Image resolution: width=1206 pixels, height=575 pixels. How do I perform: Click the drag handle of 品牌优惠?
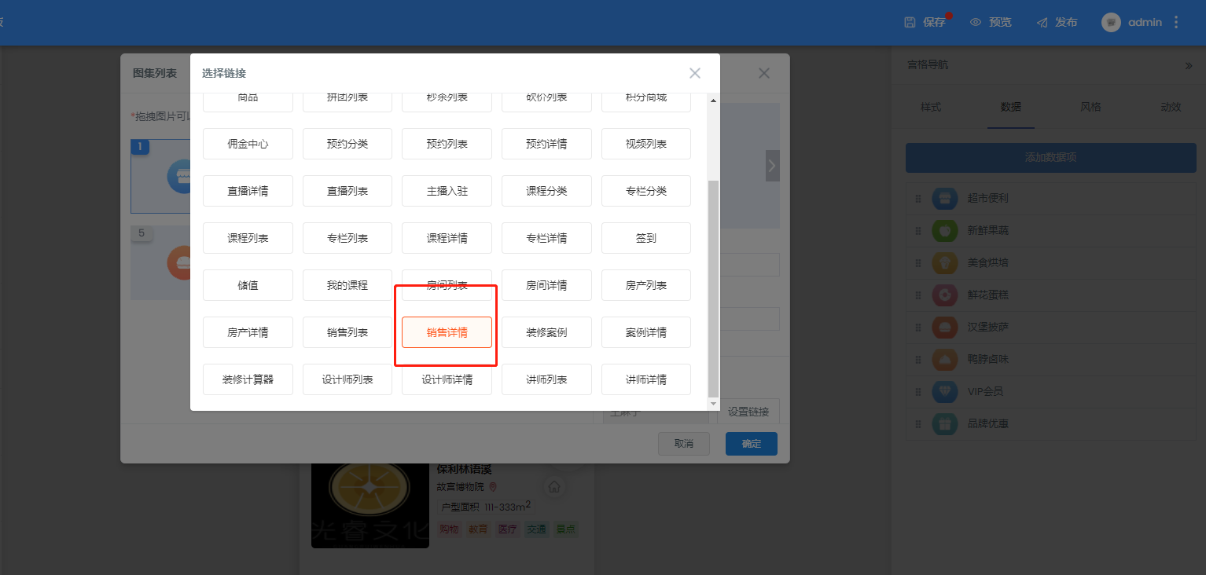click(x=917, y=424)
